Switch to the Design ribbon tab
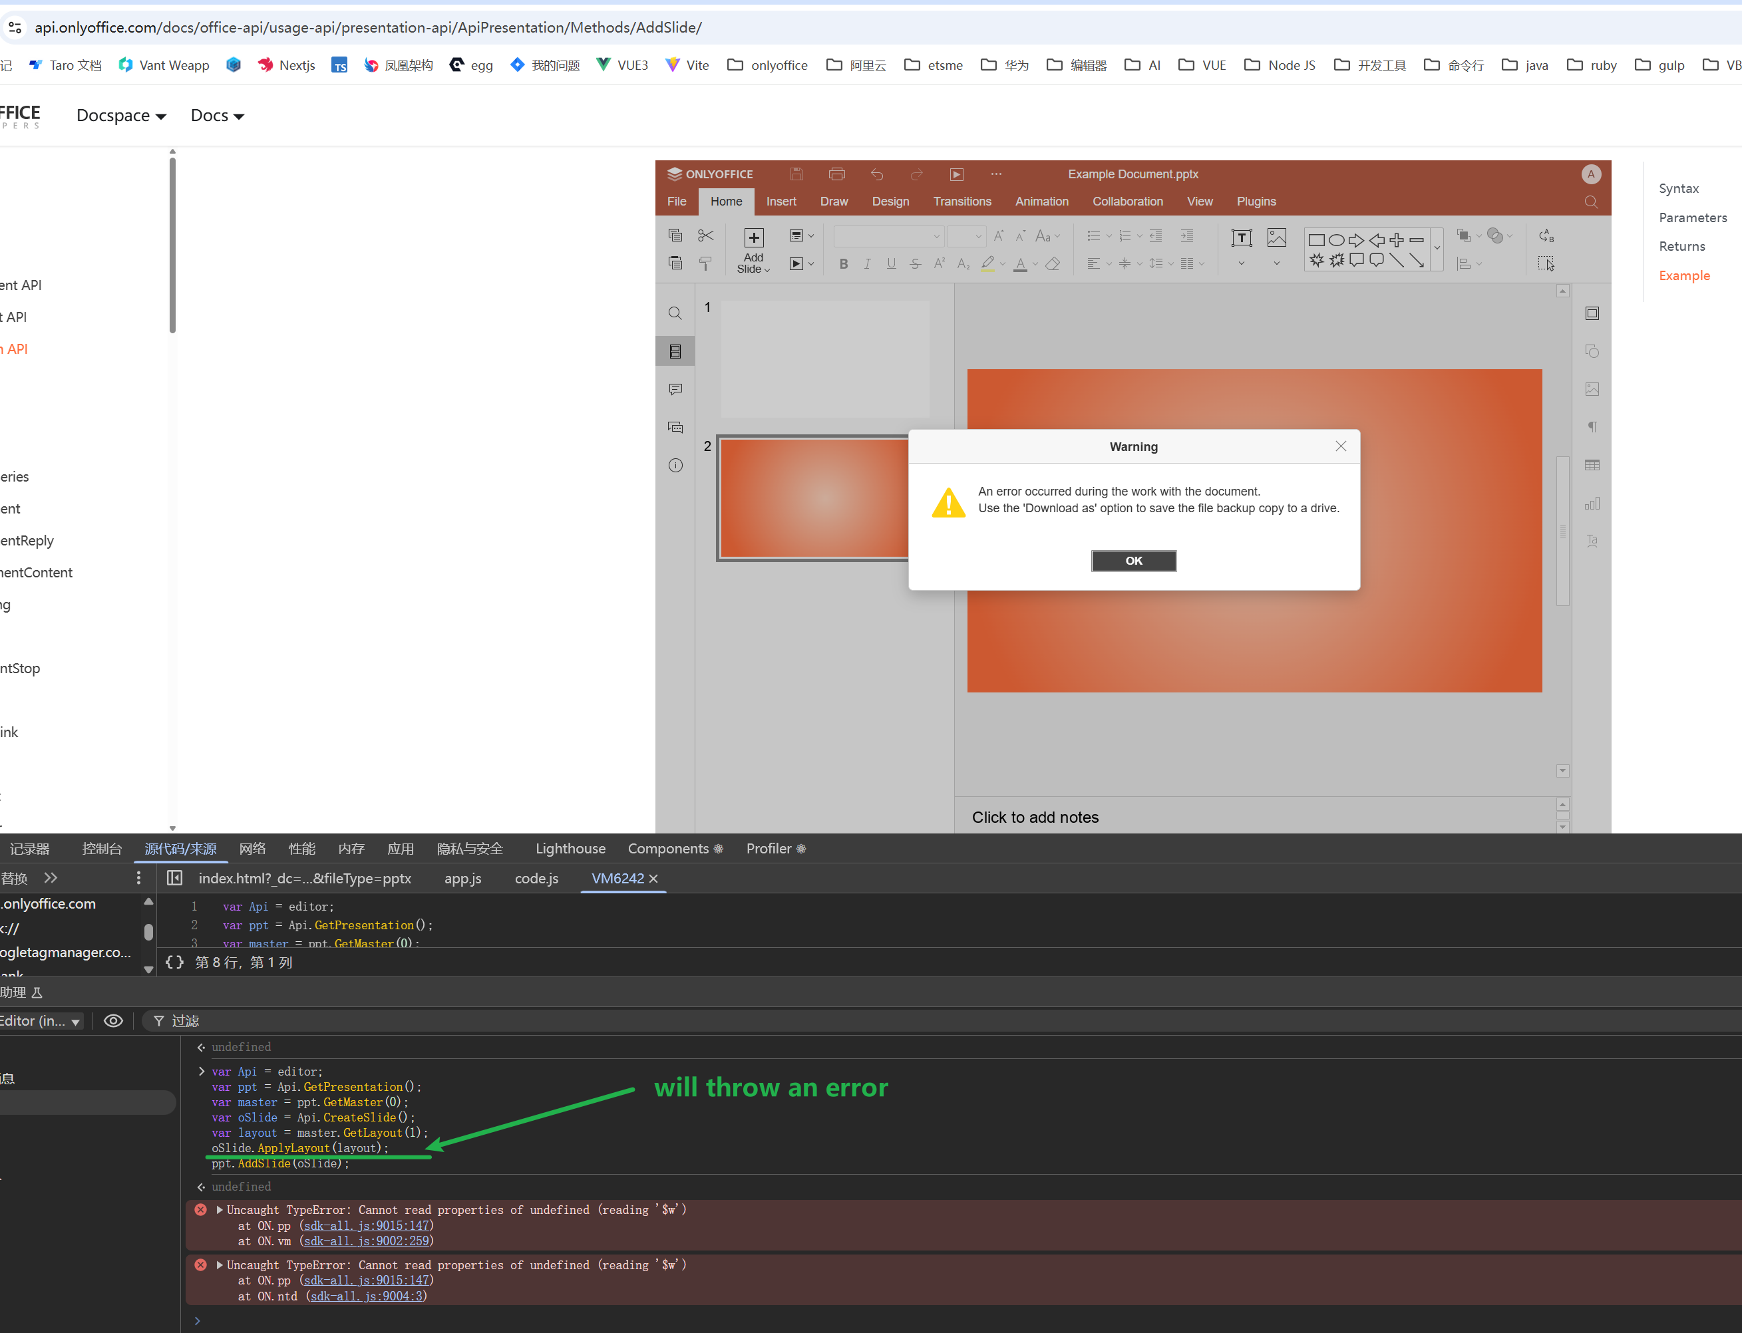This screenshot has width=1742, height=1333. pyautogui.click(x=890, y=202)
